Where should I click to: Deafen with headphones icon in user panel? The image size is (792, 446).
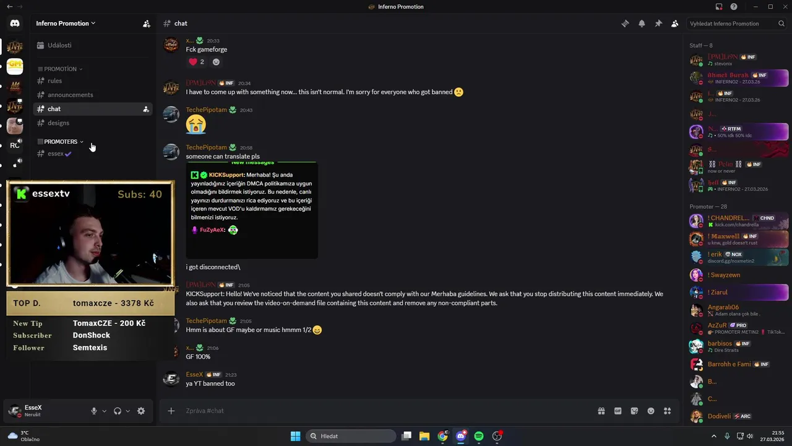[118, 411]
